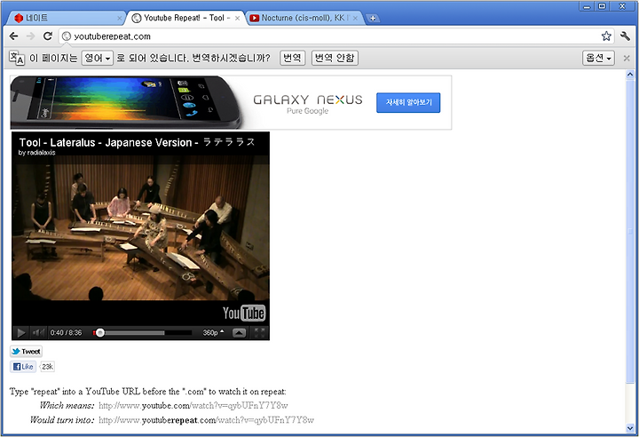The width and height of the screenshot is (639, 437).
Task: Click the 'Would turn into:' label
Action: coord(62,420)
